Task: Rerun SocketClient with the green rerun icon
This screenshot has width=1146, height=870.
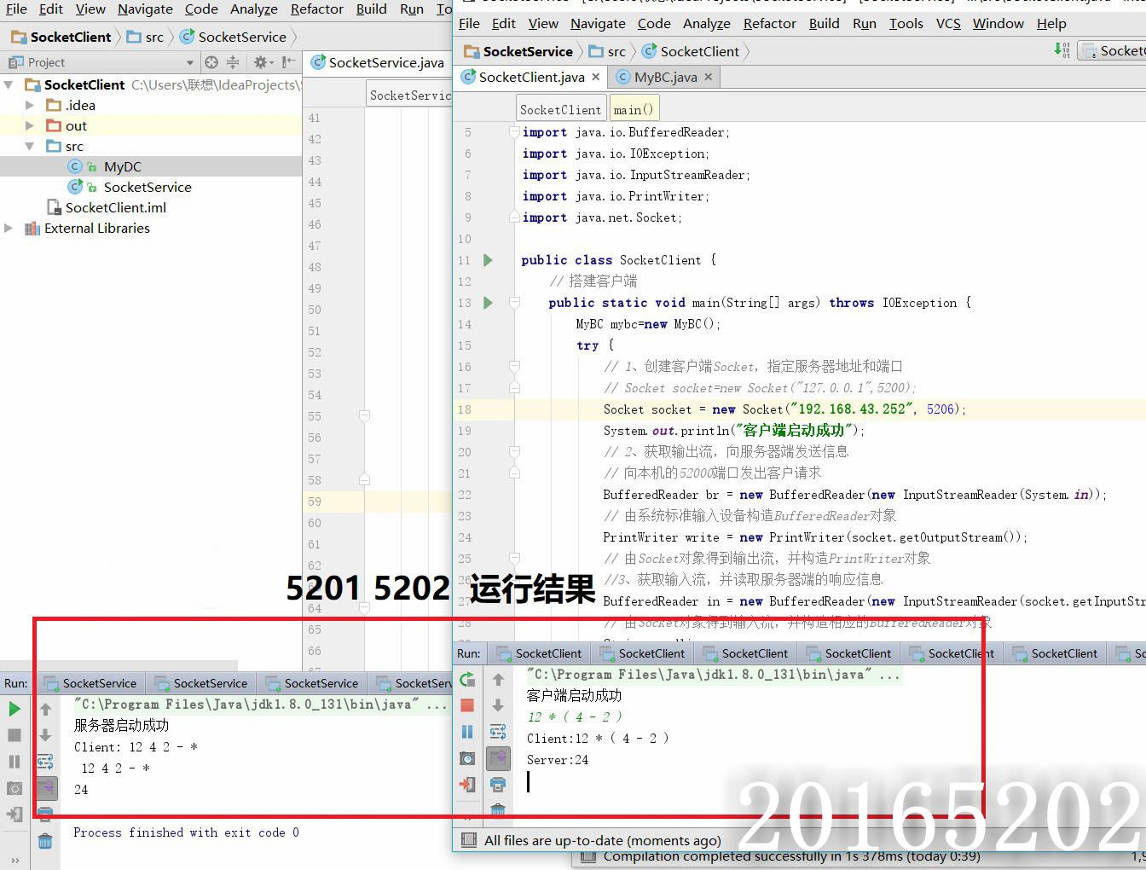Action: point(467,680)
